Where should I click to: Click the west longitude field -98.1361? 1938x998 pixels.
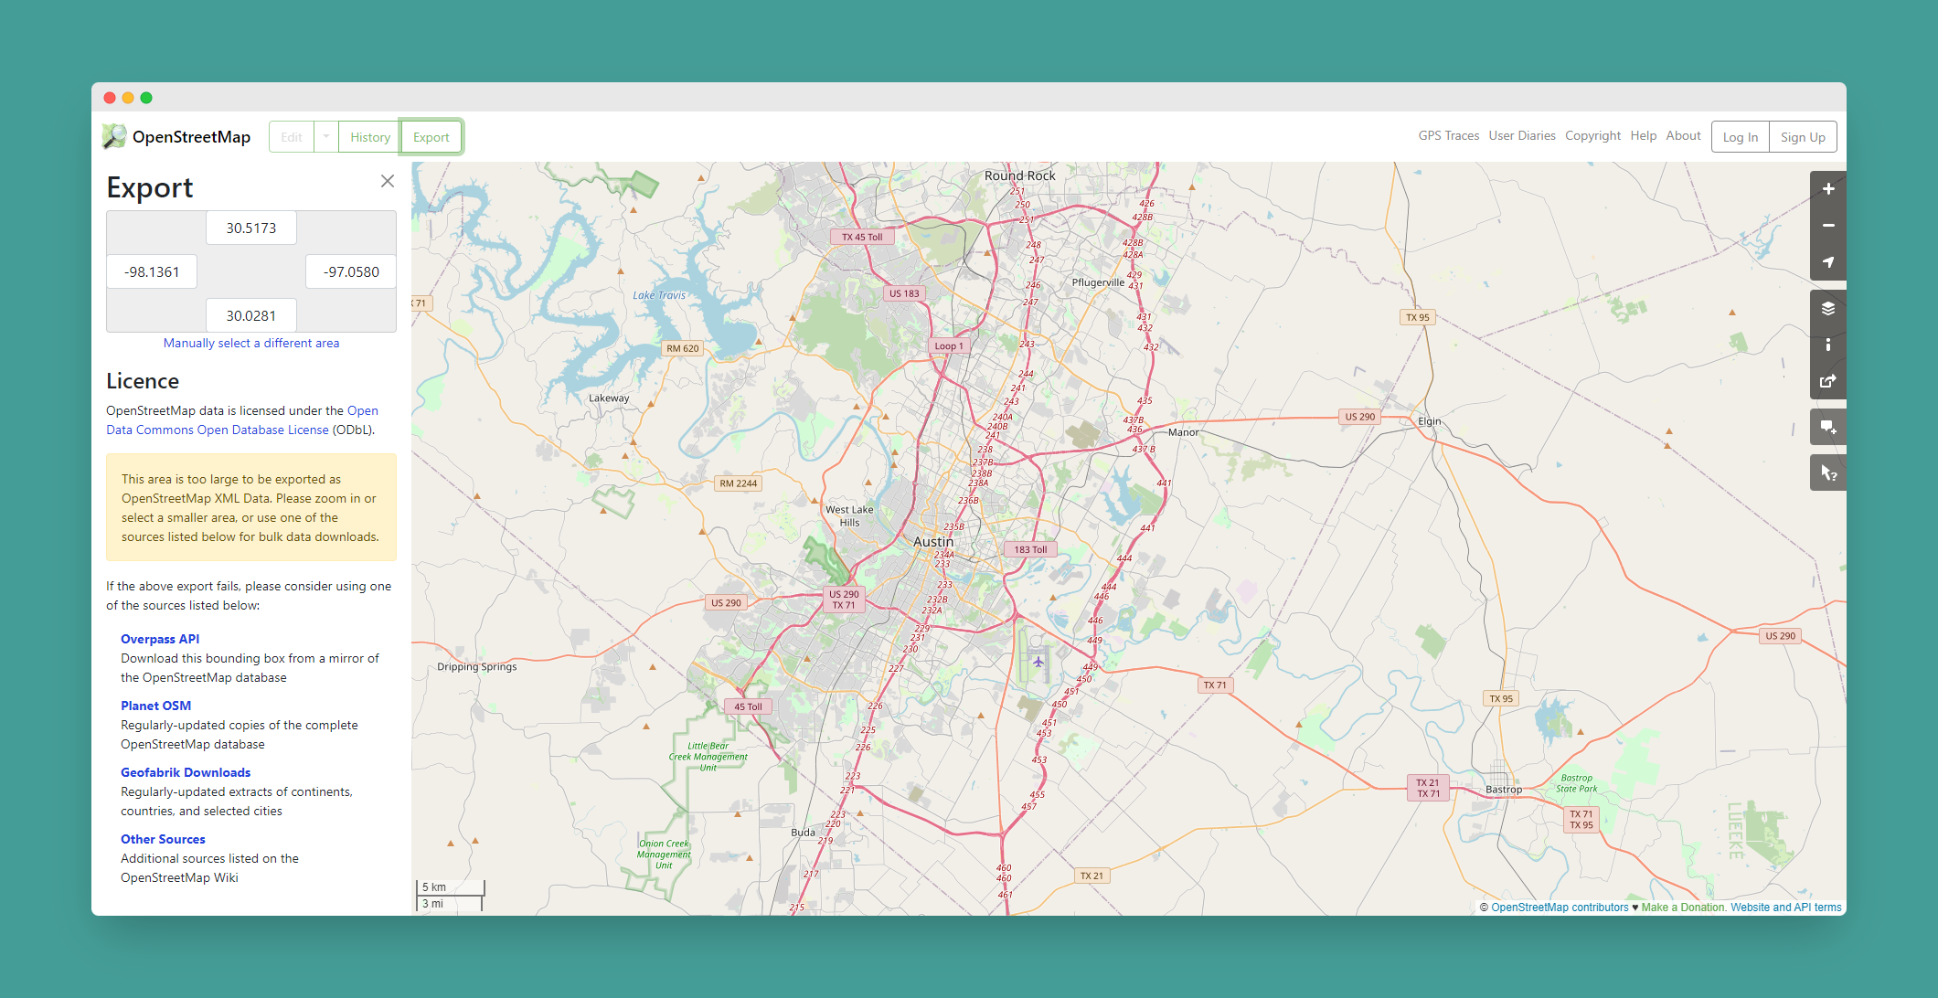click(152, 272)
